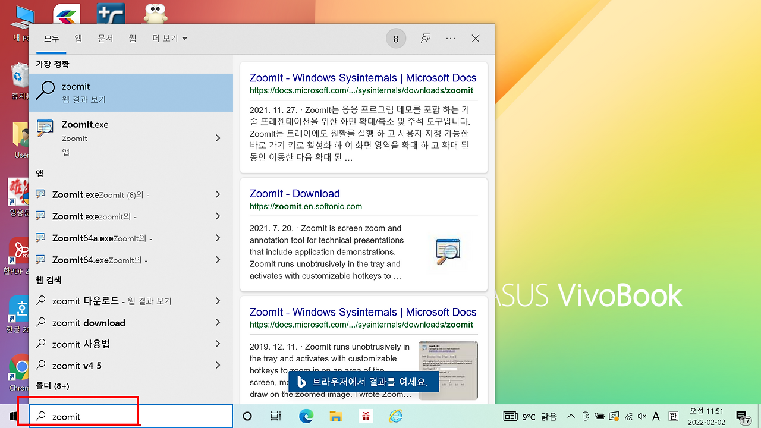Viewport: 761px width, 428px height.
Task: Open the colorful striped logo desktop icon
Action: coord(67,13)
